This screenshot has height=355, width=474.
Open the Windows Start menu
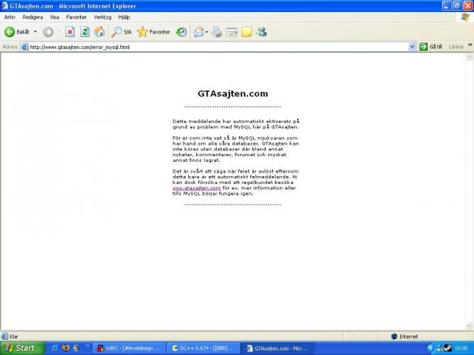tap(22, 348)
